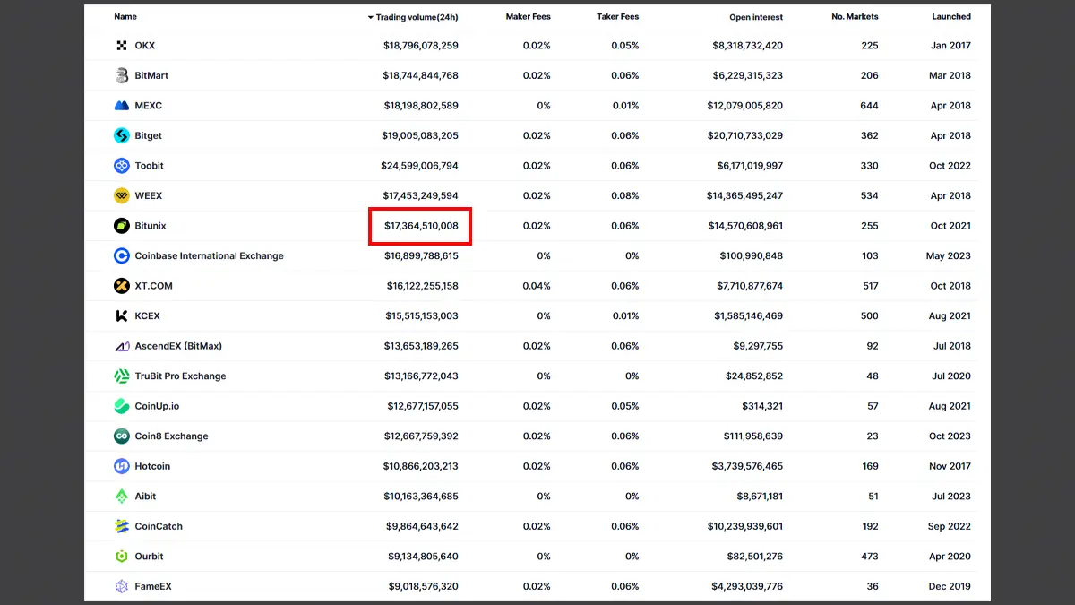Open the Coin8 Exchange name link

(x=171, y=436)
